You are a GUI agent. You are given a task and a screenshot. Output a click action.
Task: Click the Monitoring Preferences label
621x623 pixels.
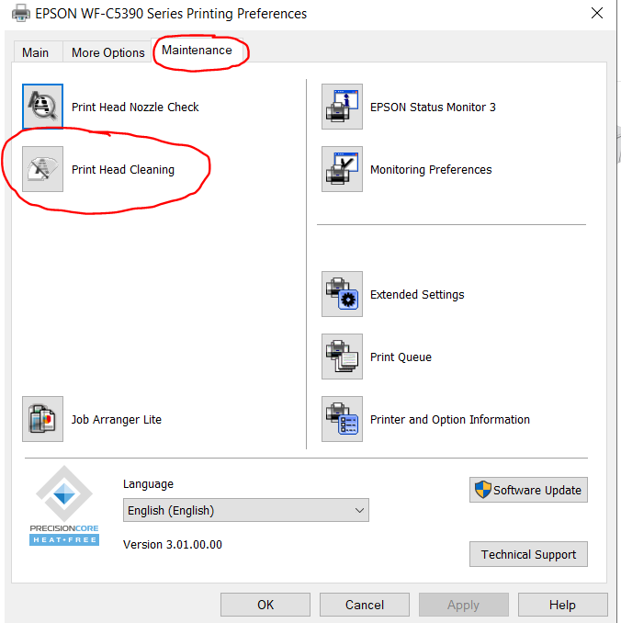click(431, 170)
